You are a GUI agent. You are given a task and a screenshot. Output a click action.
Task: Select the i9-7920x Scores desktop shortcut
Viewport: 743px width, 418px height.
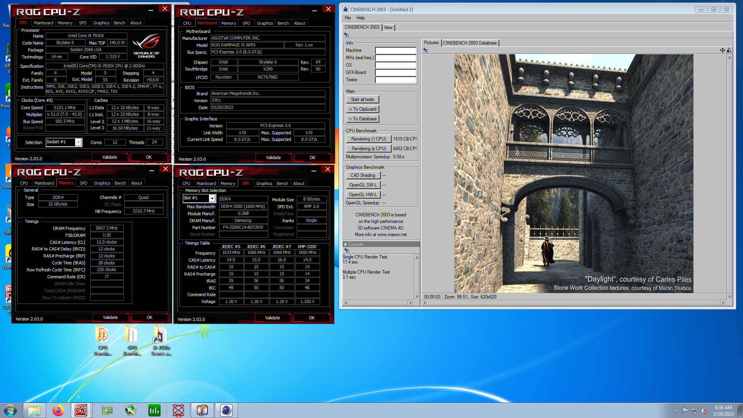(x=161, y=341)
